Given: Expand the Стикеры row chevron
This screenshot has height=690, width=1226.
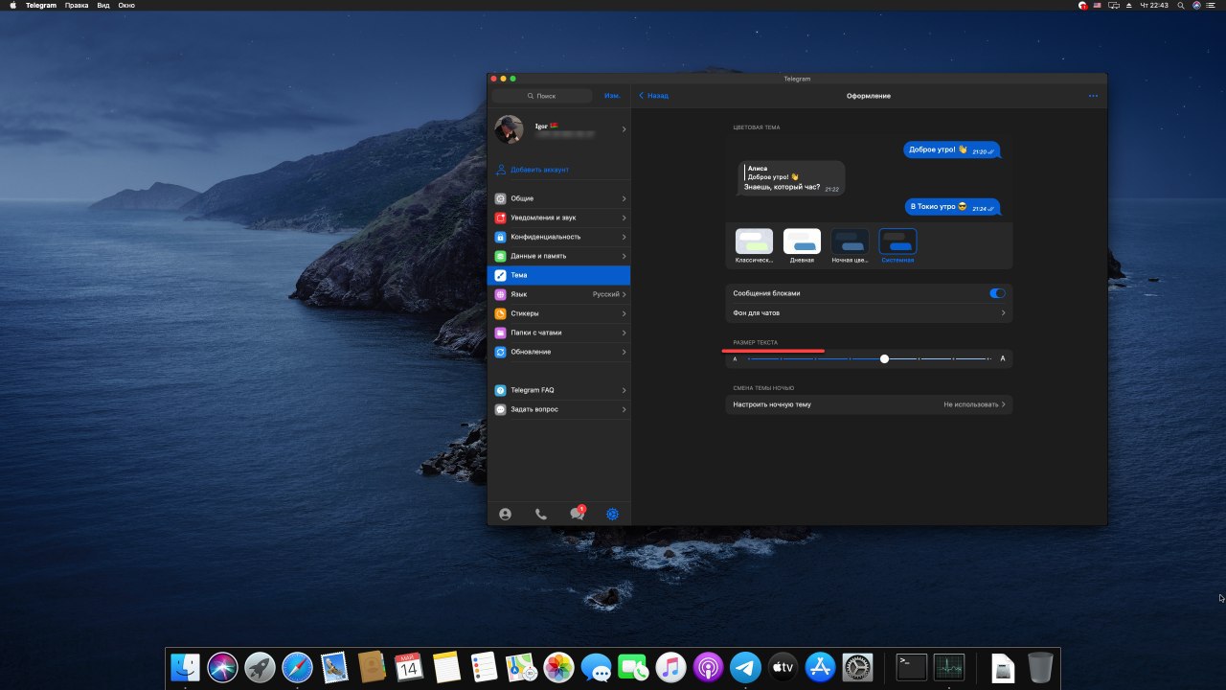Looking at the screenshot, I should [x=624, y=313].
